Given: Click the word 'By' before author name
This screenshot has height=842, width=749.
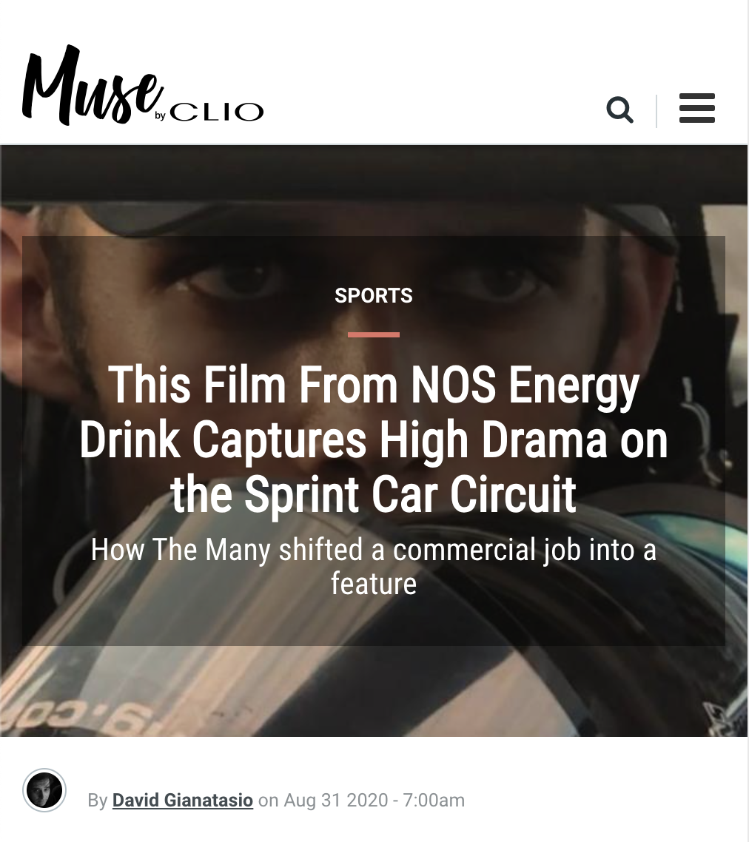Looking at the screenshot, I should click(x=97, y=801).
